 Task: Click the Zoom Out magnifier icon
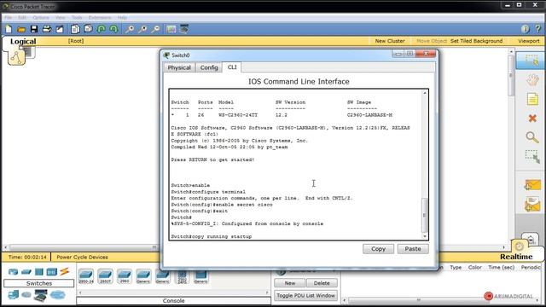tap(155, 29)
